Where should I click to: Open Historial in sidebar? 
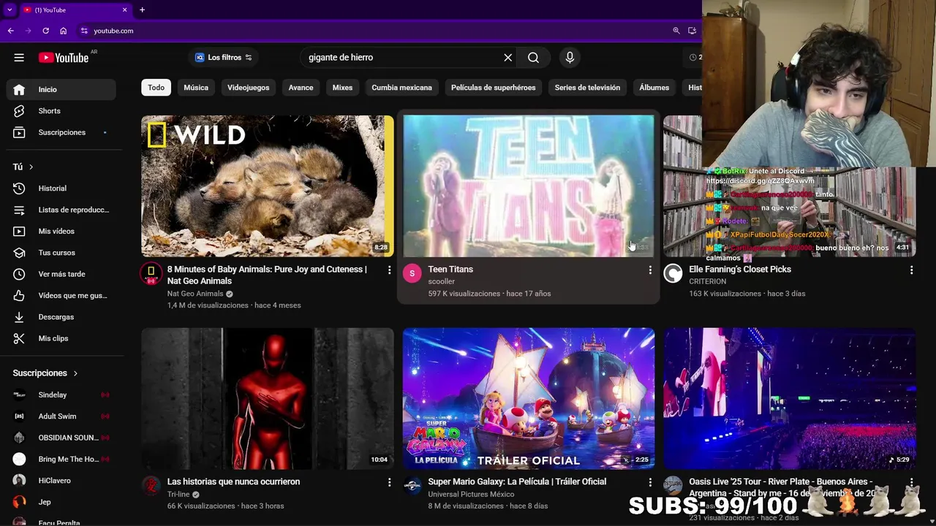(x=61, y=188)
